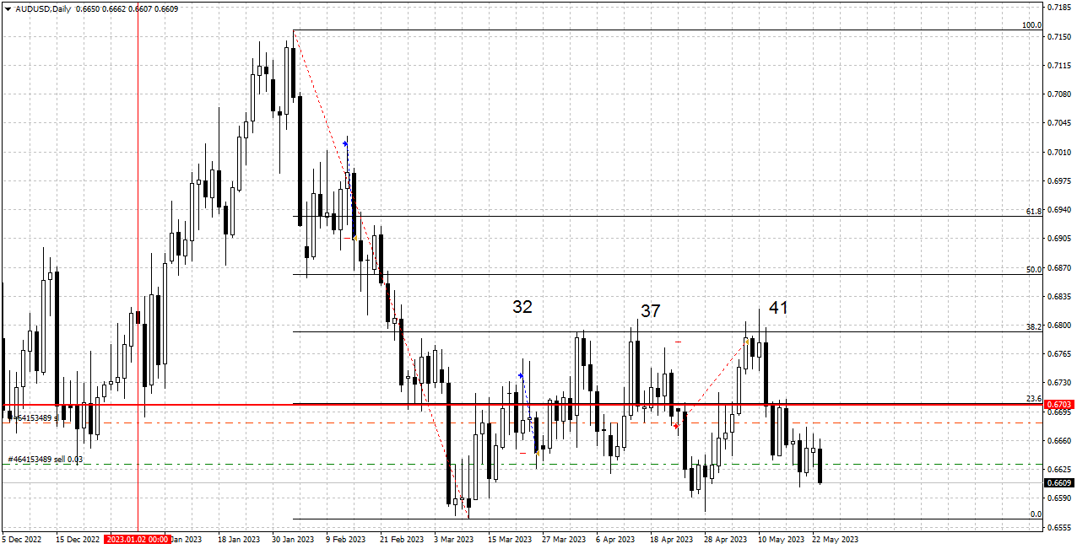Screen dimensions: 1077x549
Task: Click the 5 Dec 2022 date label
Action: [22, 539]
